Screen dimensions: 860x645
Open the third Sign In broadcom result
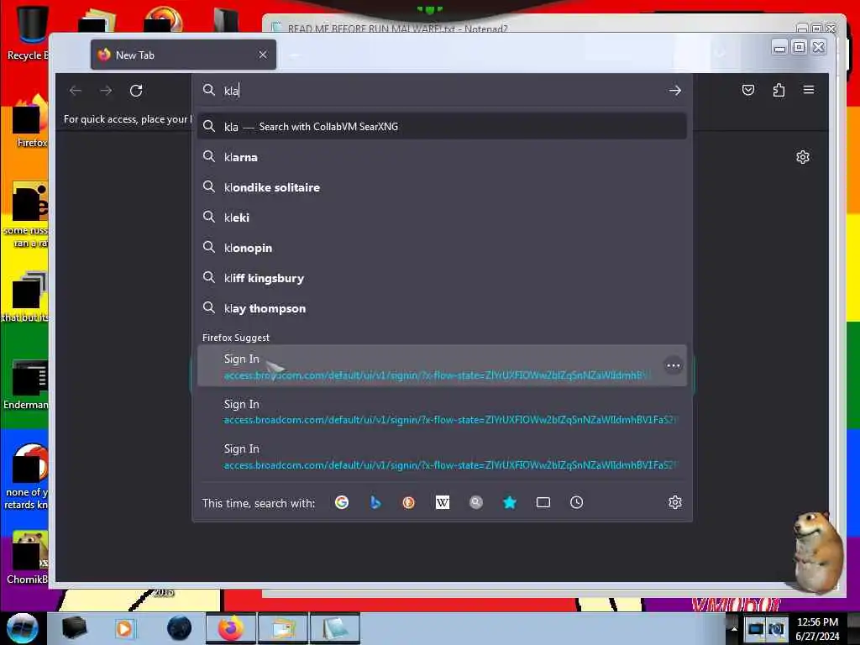click(x=442, y=456)
